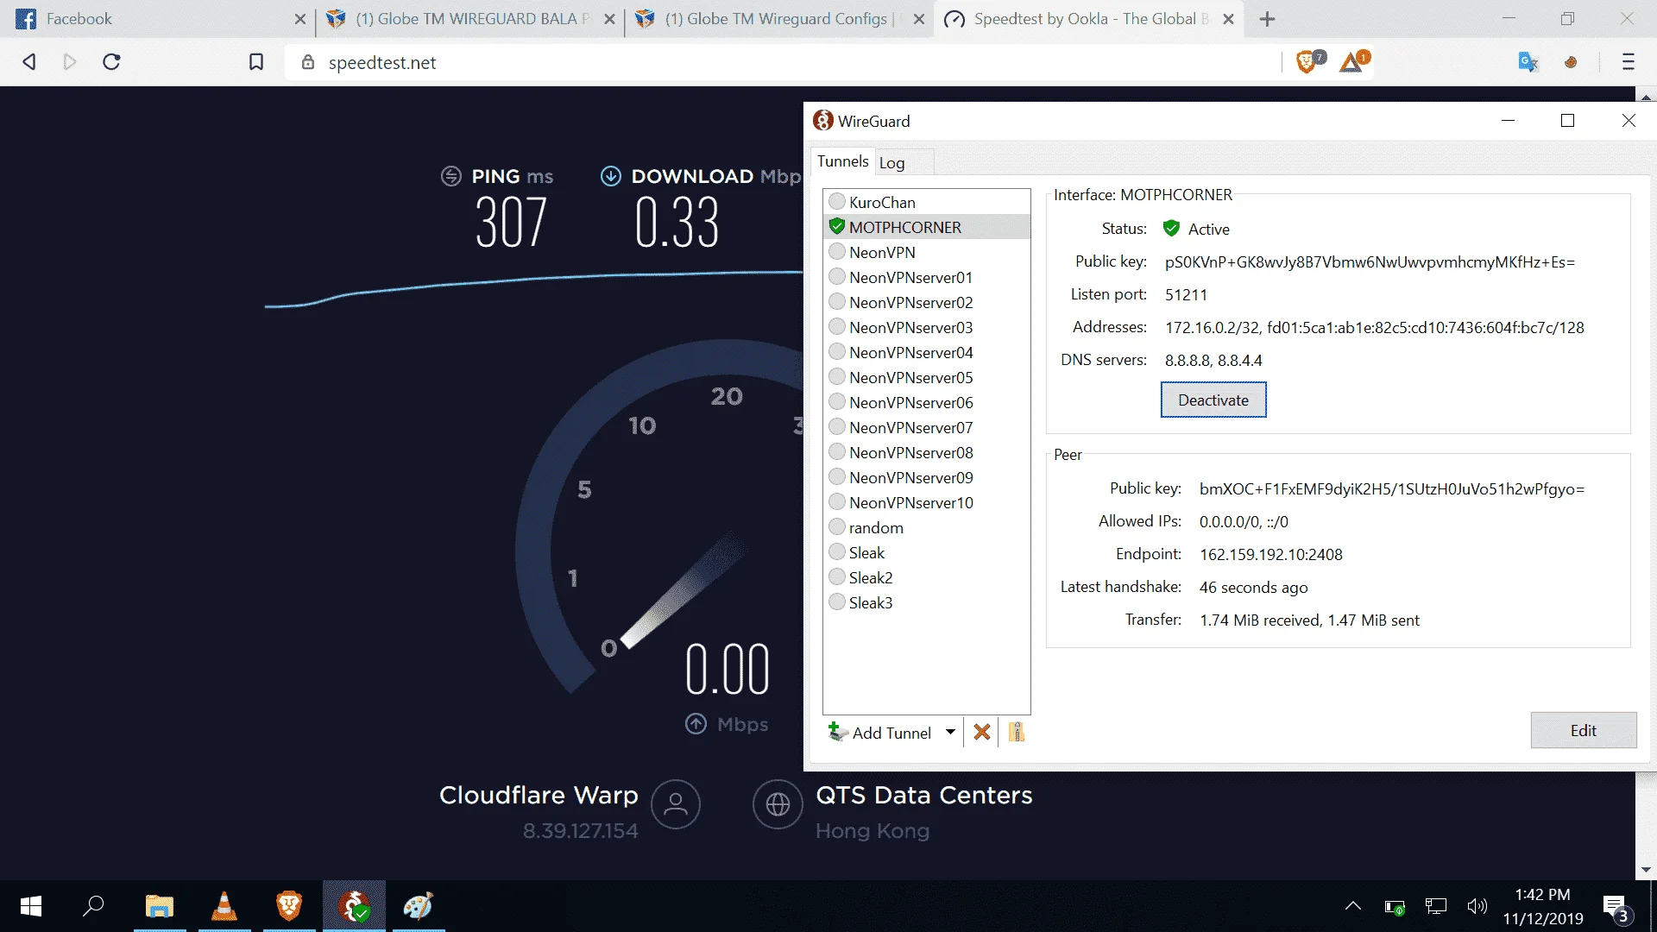Bookmark this page with the bookmark icon
Screen dimensions: 1657x932
pyautogui.click(x=256, y=62)
